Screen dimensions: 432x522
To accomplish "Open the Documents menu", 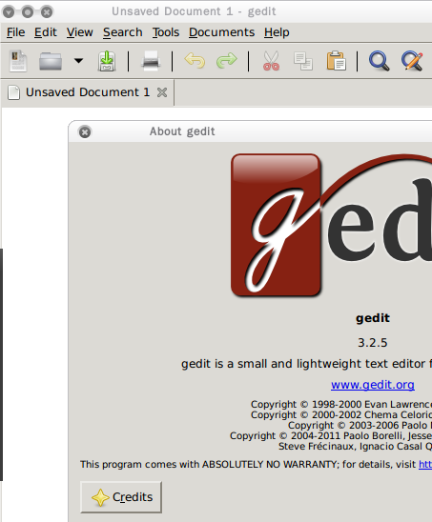I will (x=221, y=32).
